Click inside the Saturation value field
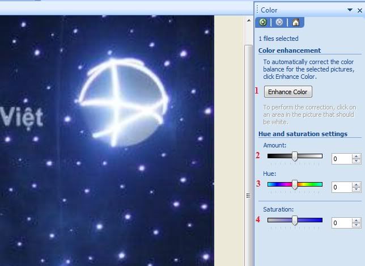Image resolution: width=365 pixels, height=266 pixels. click(342, 223)
